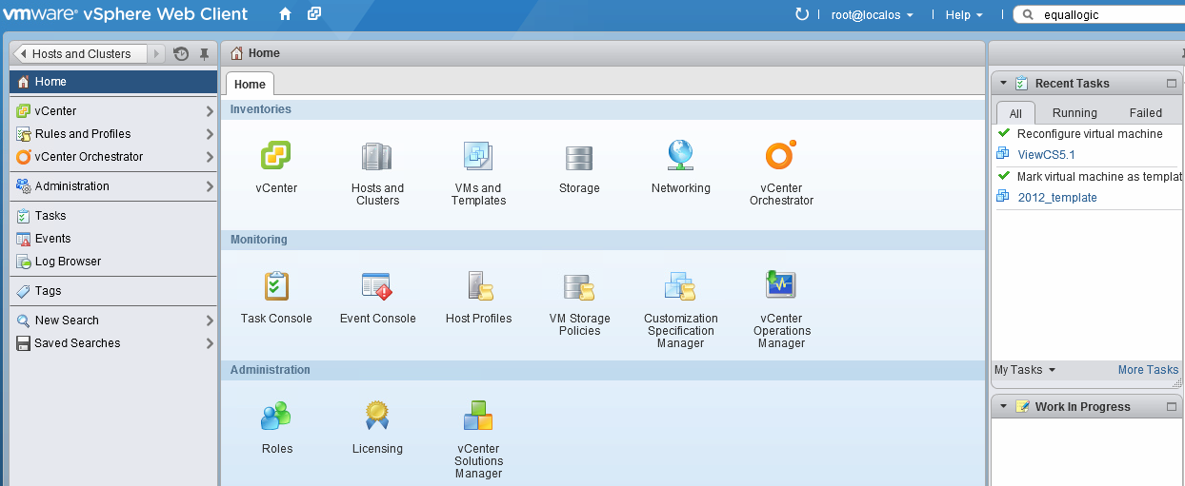Open the Roles administration icon

coord(276,416)
